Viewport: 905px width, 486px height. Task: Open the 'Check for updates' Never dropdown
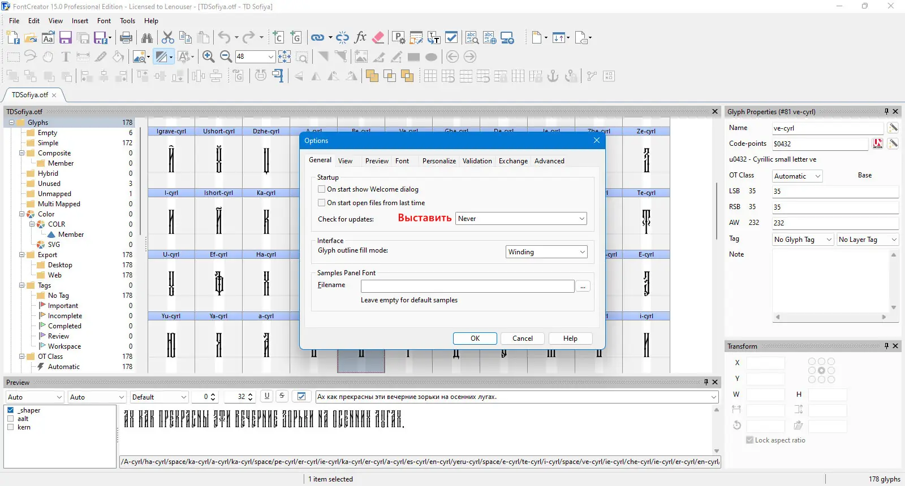521,219
